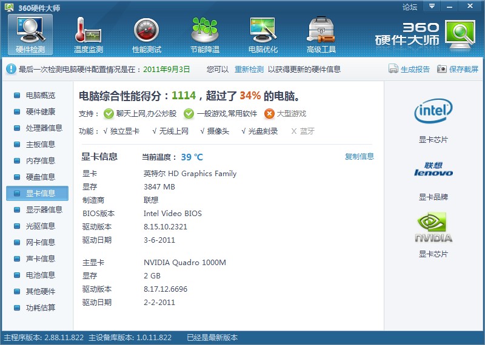Image resolution: width=485 pixels, height=345 pixels.
Task: Select 光驱信息 in the sidebar
Action: coord(37,226)
